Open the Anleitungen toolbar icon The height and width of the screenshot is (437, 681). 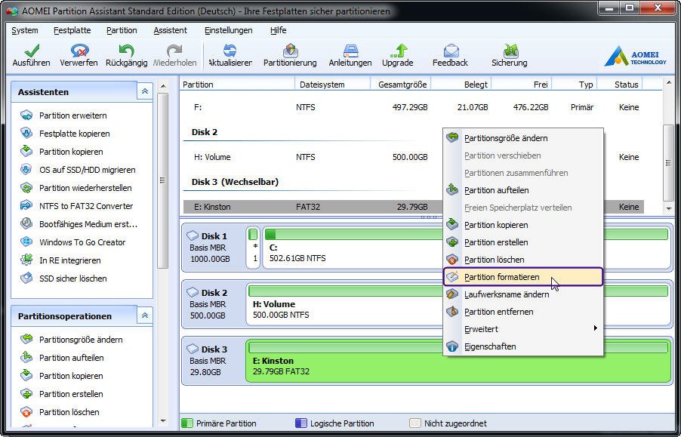point(350,51)
